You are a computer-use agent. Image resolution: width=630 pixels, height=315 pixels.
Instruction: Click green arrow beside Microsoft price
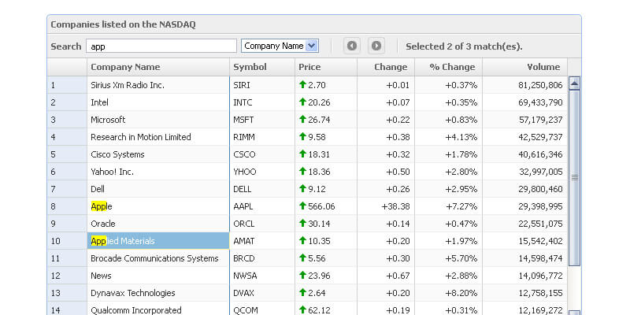point(302,120)
